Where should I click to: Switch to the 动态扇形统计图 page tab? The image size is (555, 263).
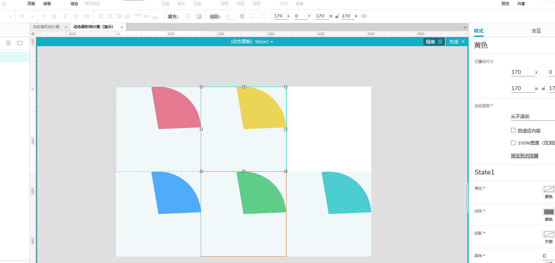pos(46,27)
